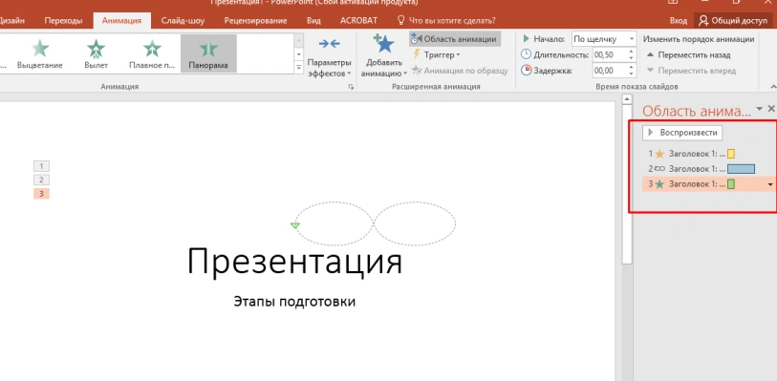The width and height of the screenshot is (777, 381).
Task: Open animation group dialog launcher
Action: 351,87
